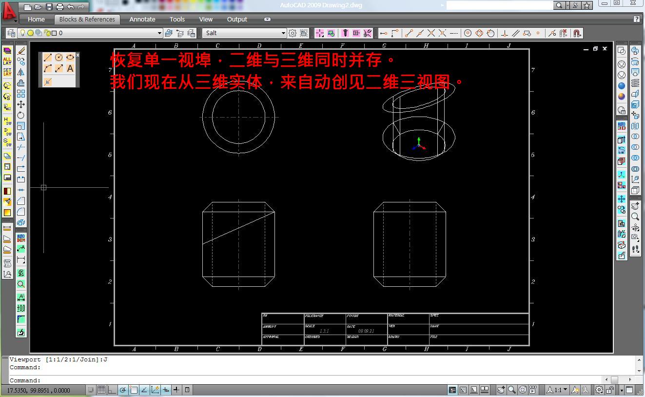The width and height of the screenshot is (645, 397).
Task: Toggle Object Snap Tracking in status bar
Action: pyautogui.click(x=144, y=390)
